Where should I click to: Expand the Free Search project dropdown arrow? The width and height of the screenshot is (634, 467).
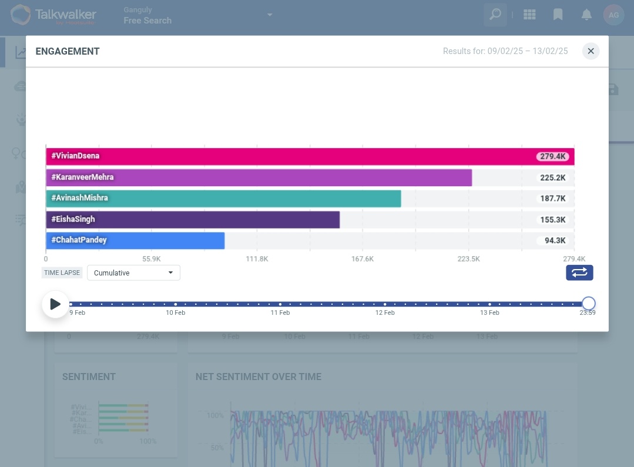(x=270, y=15)
